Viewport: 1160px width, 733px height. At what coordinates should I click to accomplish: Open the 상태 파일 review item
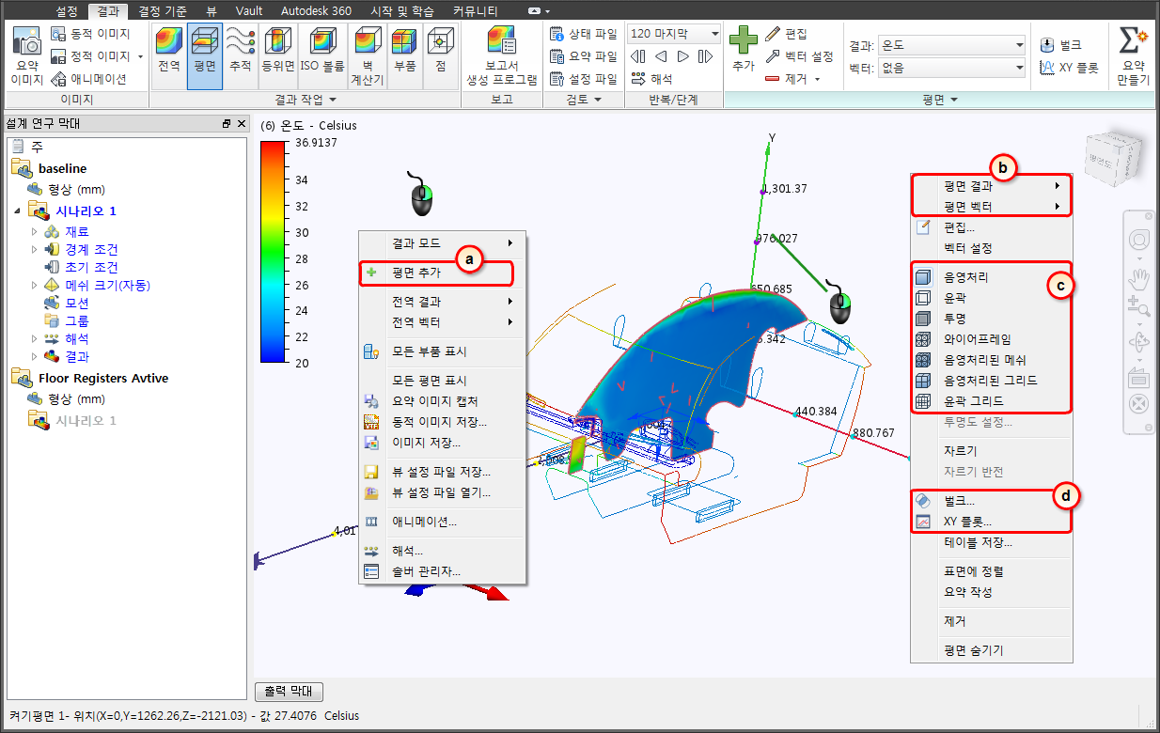point(583,34)
